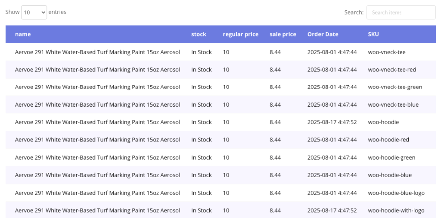Select SKU cell woo-hoodie
441x218 pixels.
[383, 122]
